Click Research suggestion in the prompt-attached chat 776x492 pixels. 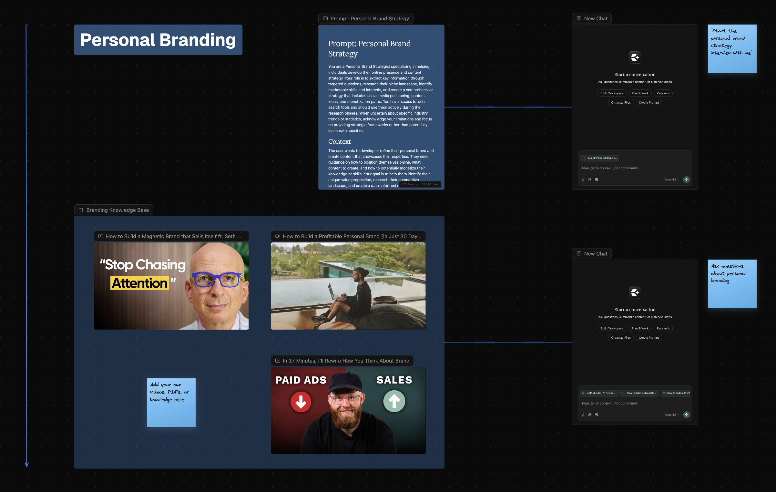(663, 93)
